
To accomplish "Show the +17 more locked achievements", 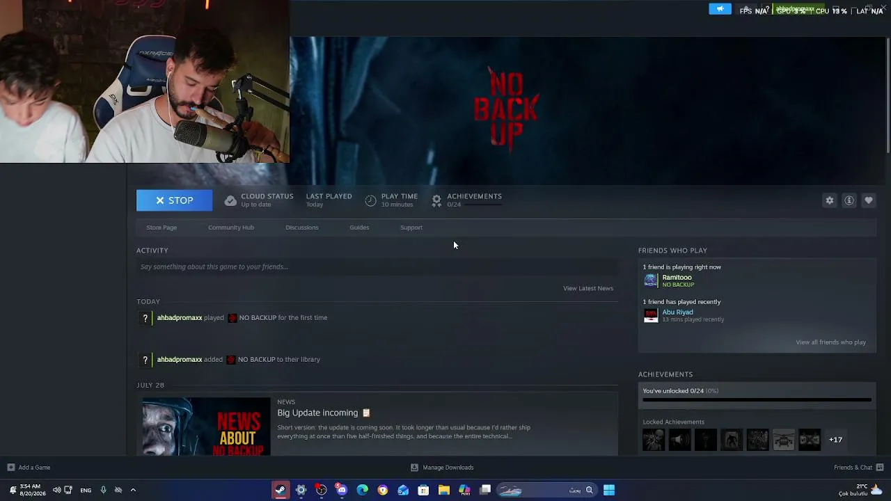I will 835,440.
